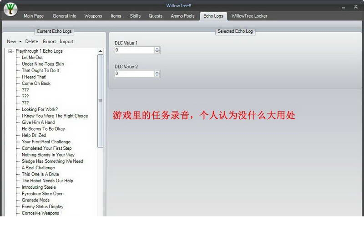Select Grenade Mods entry

click(x=35, y=200)
